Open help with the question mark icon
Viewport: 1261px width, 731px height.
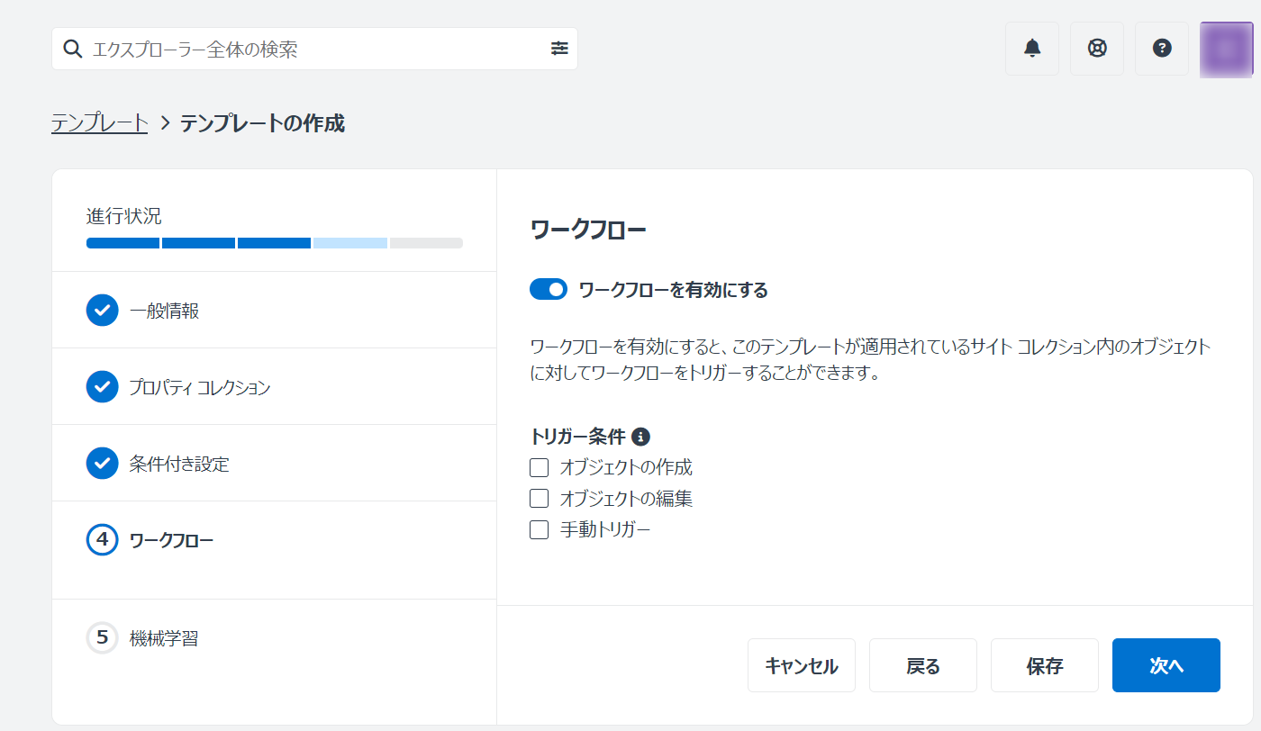point(1161,48)
